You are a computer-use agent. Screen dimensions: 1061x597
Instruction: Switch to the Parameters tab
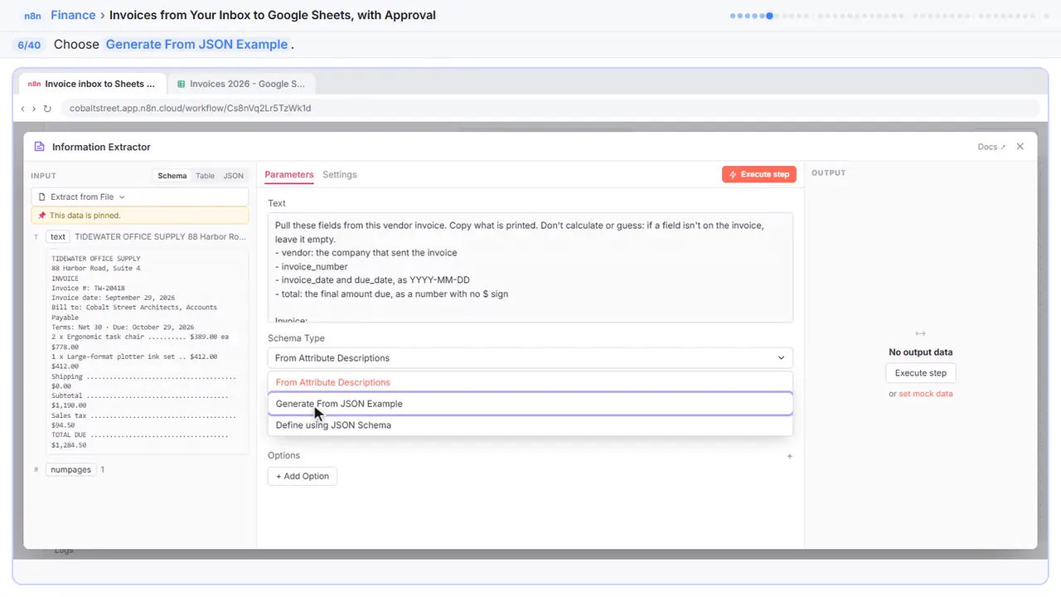[x=289, y=175]
